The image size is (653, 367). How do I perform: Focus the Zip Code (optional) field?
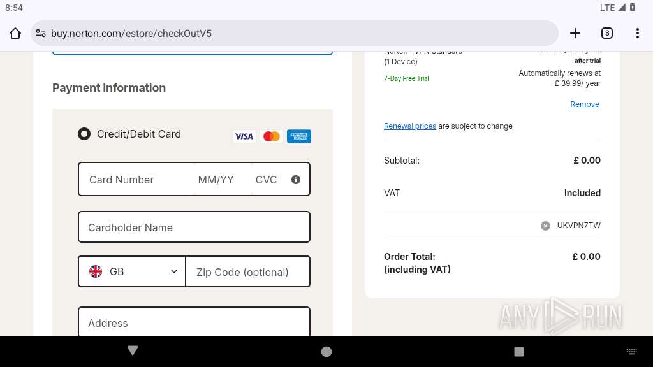point(248,271)
